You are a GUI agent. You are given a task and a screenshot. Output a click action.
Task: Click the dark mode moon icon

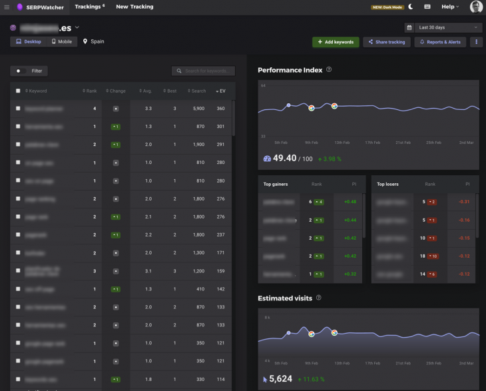point(411,7)
